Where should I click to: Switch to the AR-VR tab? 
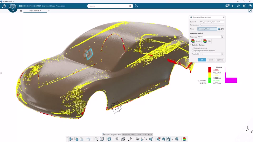pyautogui.click(x=139, y=135)
